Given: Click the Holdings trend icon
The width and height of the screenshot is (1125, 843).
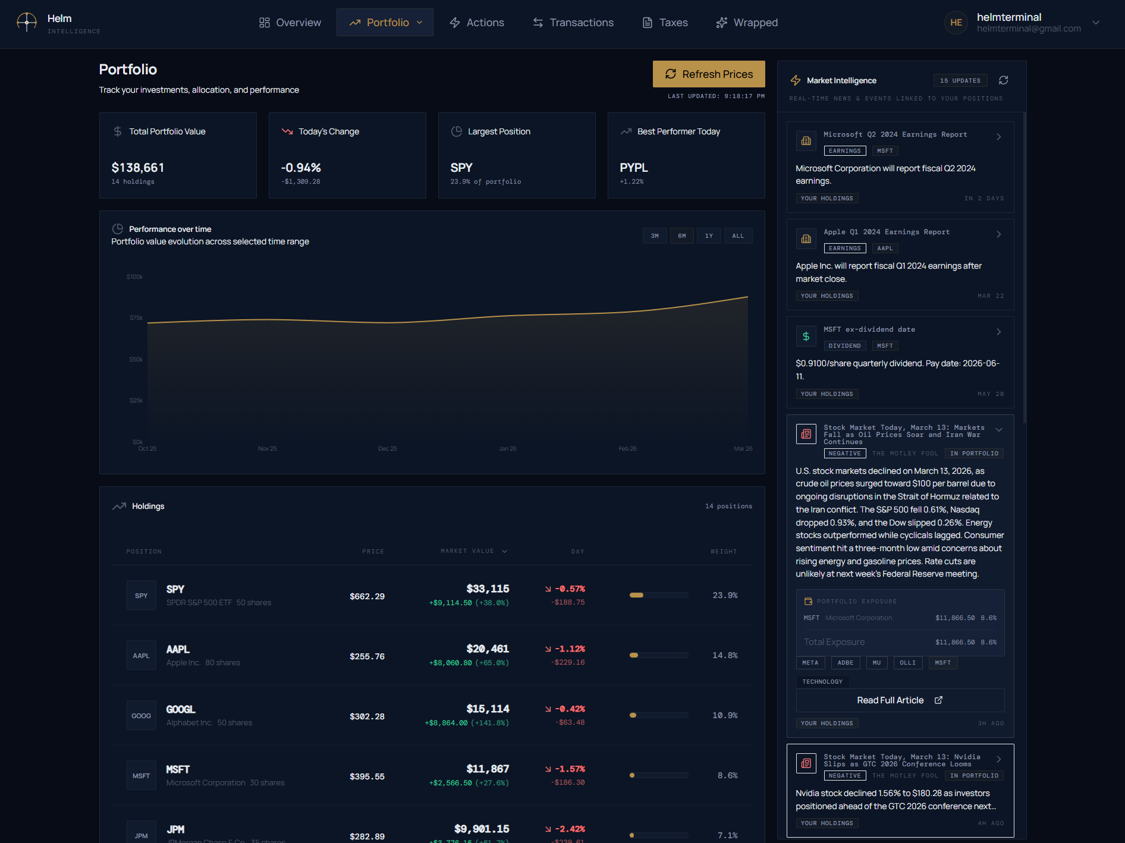Looking at the screenshot, I should click(119, 506).
